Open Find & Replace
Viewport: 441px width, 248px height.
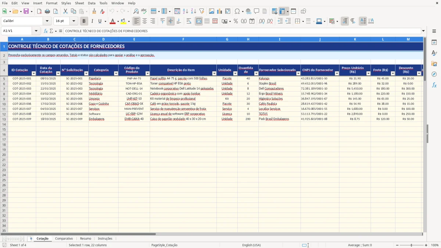(136, 11)
